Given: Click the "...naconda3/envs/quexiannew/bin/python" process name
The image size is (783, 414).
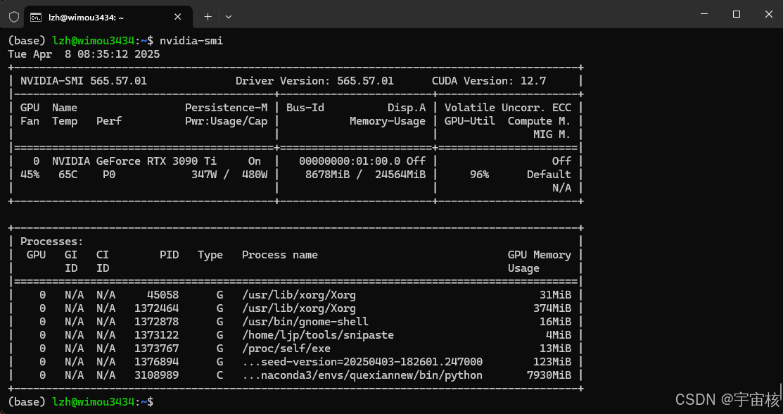Looking at the screenshot, I should pyautogui.click(x=362, y=375).
